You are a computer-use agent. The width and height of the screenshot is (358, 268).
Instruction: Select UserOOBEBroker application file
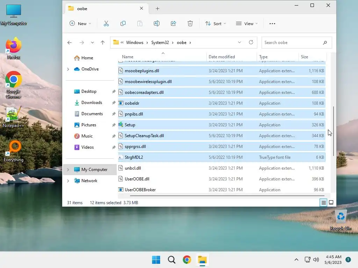[x=222, y=189]
